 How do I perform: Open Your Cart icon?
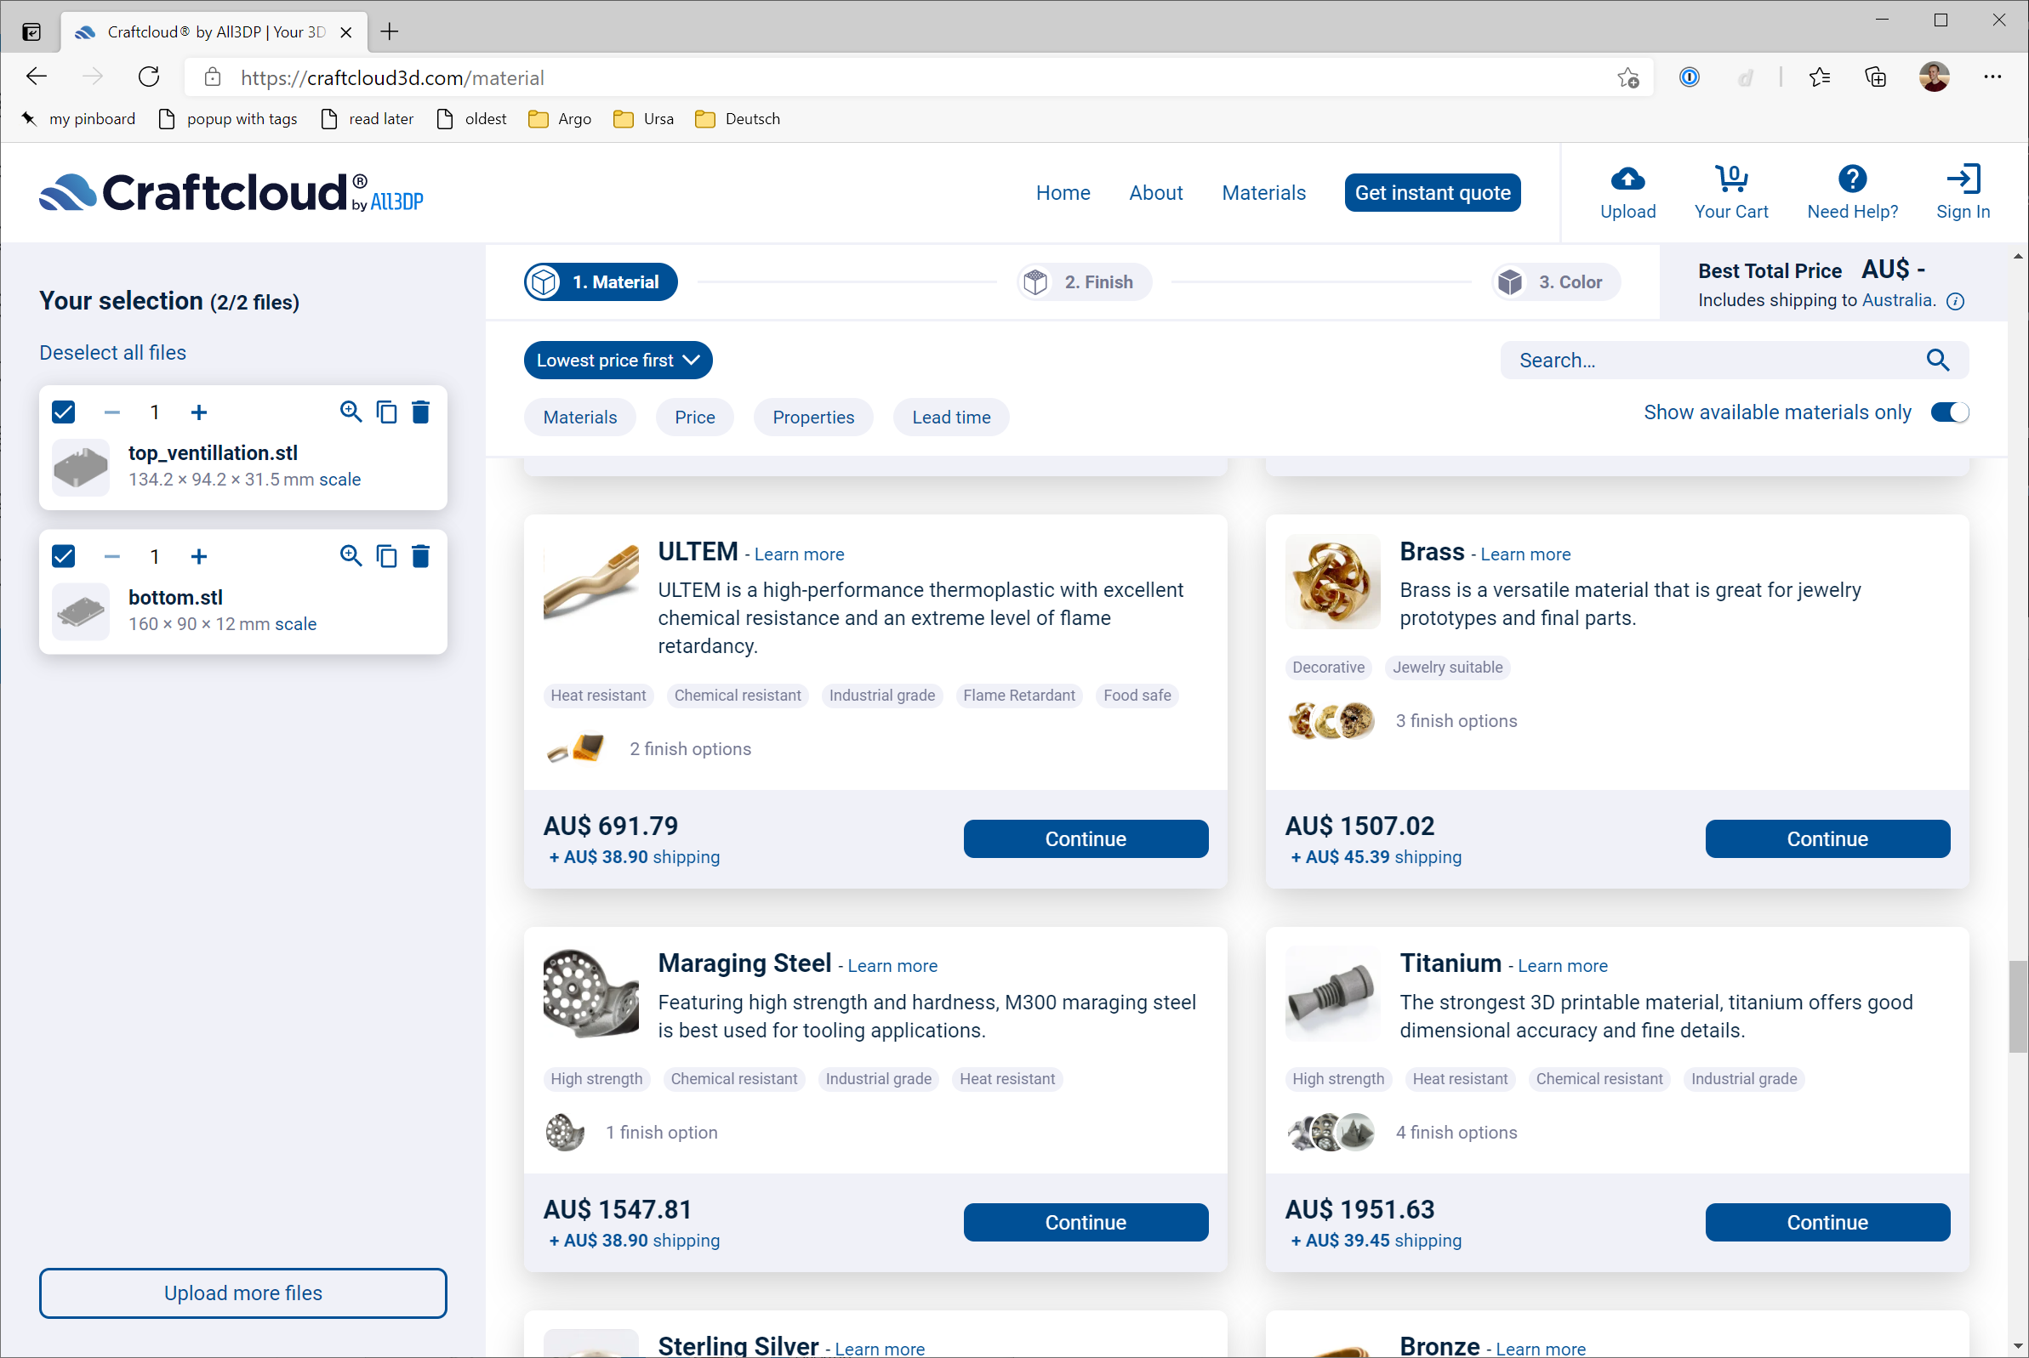pos(1730,179)
